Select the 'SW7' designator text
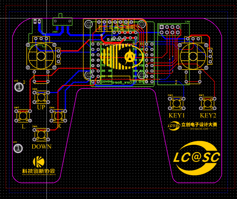Viewport: 237px width, 199px height. (17, 108)
